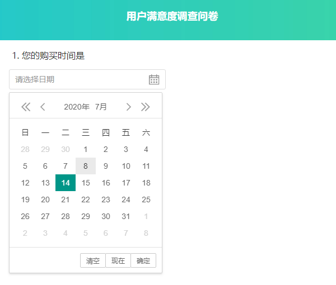The height and width of the screenshot is (285, 336).
Task: Pick date 12 in the calendar
Action: click(25, 183)
